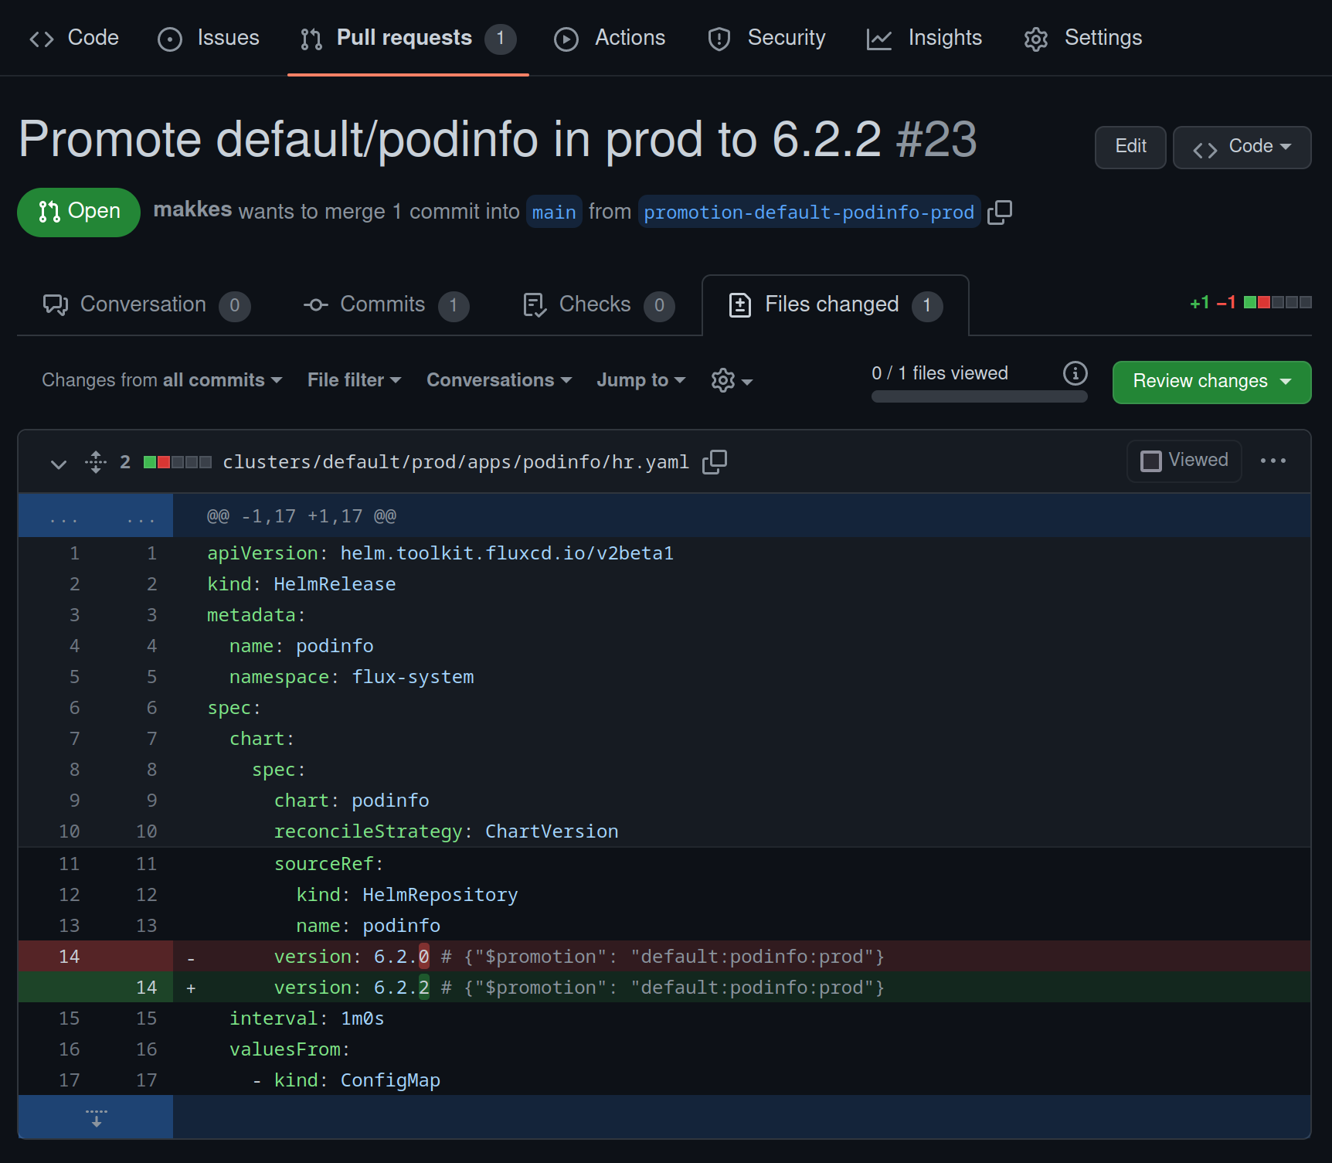Expand all lines of hr.yaml

click(96, 462)
